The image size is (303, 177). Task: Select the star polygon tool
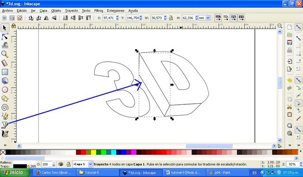click(x=5, y=99)
